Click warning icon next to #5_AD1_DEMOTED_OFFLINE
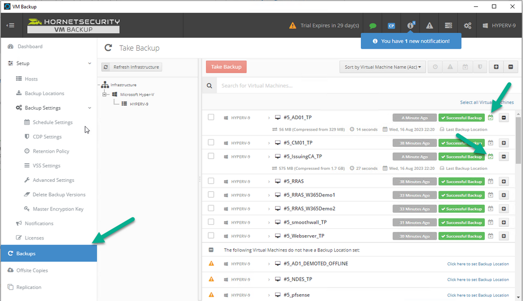Screen dimensions: 523x301 click(x=211, y=264)
